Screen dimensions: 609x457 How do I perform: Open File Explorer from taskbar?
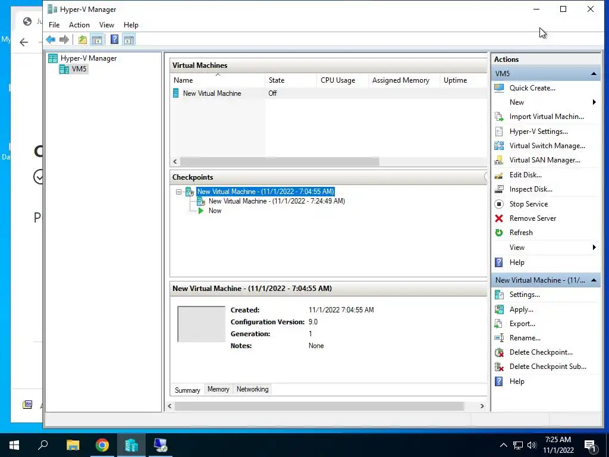(x=73, y=445)
